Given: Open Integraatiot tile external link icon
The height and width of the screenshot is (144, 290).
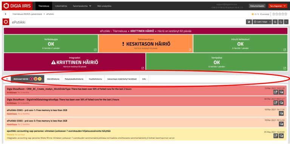Looking at the screenshot, I should point(143,68).
